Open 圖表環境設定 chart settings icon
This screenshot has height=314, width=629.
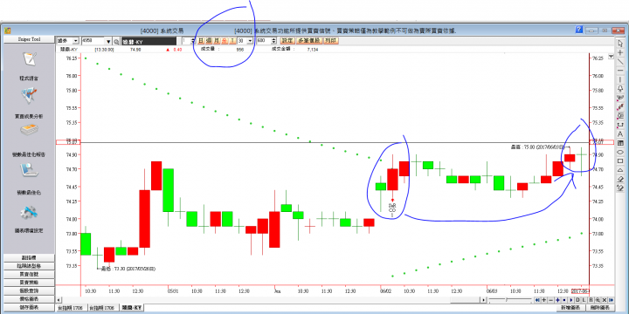(x=30, y=212)
